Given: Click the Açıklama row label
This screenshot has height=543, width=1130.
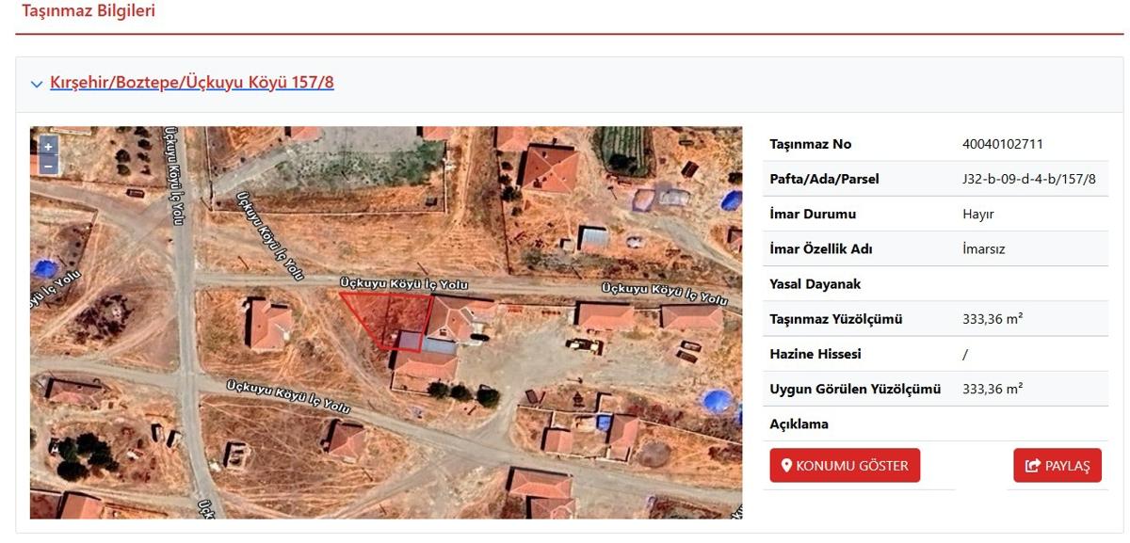Looking at the screenshot, I should point(799,423).
